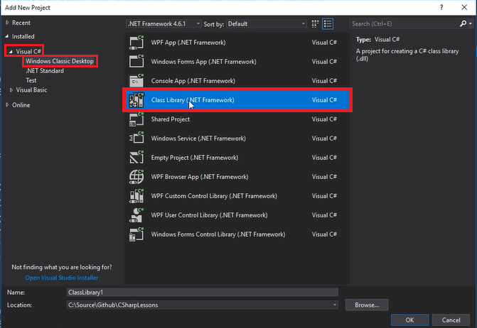Screen dimensions: 477x328
Task: Select Windows Service (.NET Framework) template
Action: coord(237,138)
